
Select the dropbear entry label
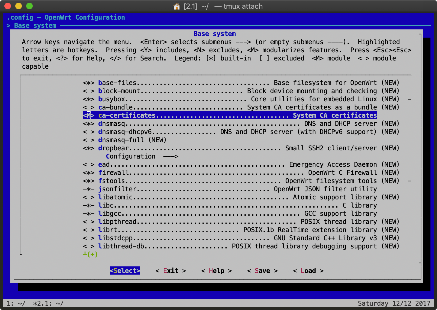(x=113, y=148)
